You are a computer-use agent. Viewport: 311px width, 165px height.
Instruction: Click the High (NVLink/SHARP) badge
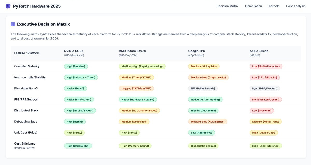[80, 111]
